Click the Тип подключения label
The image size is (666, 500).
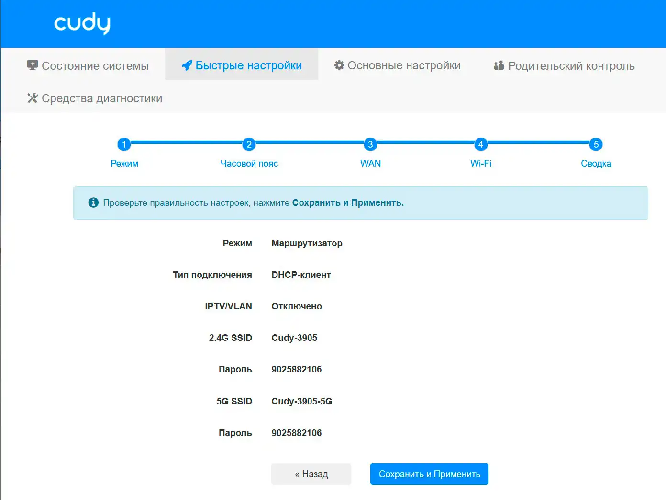[x=212, y=275]
